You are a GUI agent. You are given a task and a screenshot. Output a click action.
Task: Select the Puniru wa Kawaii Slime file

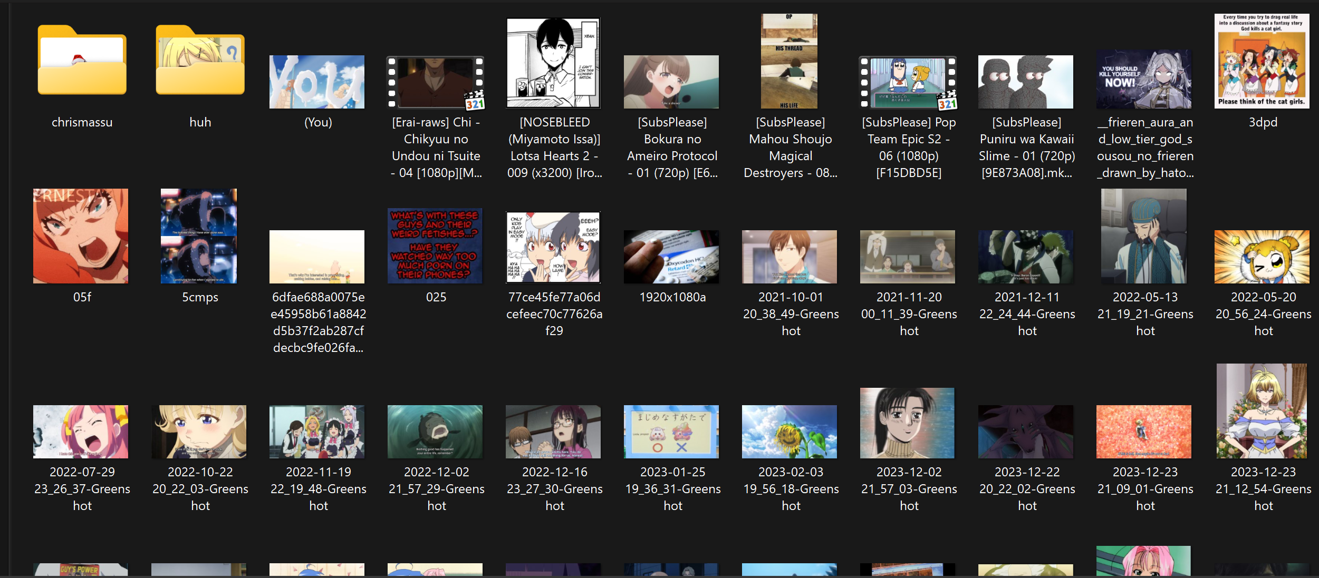pyautogui.click(x=1026, y=82)
